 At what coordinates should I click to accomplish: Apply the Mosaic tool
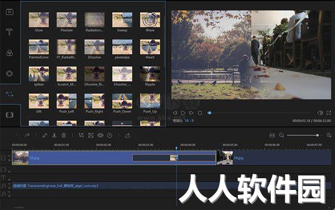tap(100, 135)
